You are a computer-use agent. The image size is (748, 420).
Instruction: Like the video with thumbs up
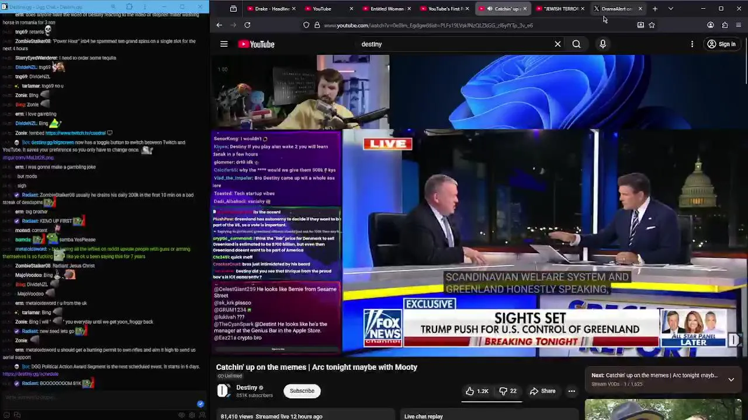[477, 391]
